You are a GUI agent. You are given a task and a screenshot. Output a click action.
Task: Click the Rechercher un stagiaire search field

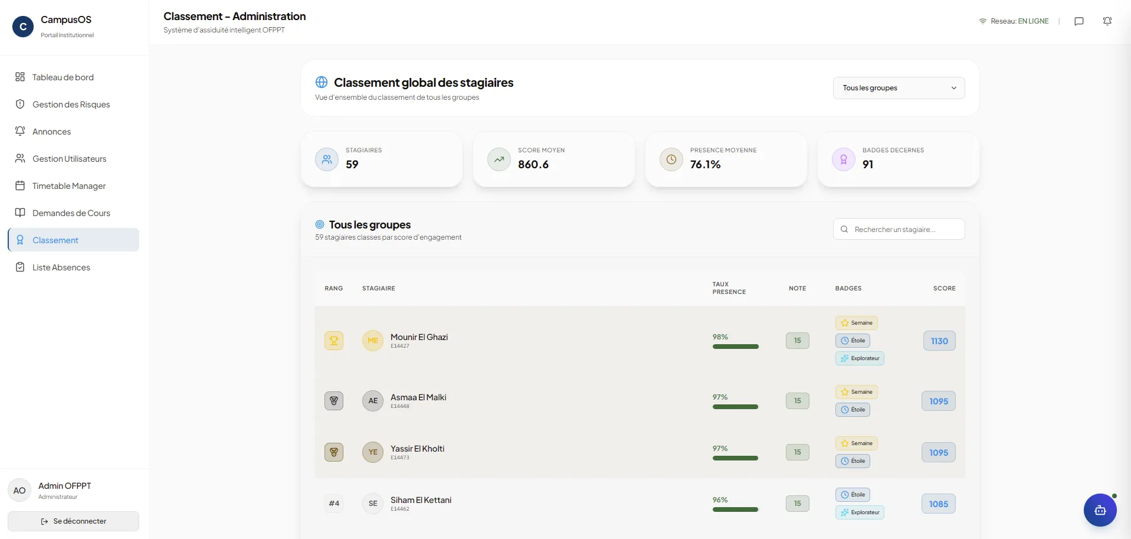point(899,229)
